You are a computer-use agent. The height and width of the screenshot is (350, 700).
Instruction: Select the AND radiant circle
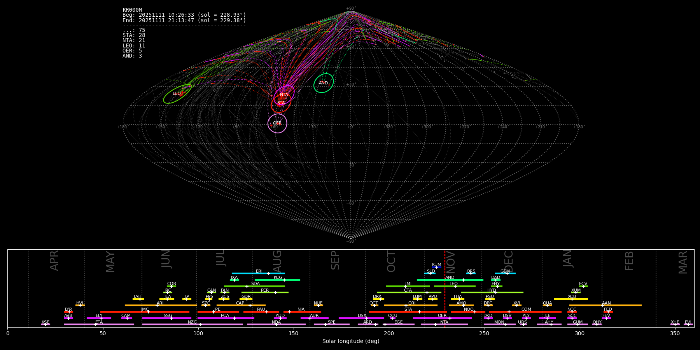[x=324, y=83]
